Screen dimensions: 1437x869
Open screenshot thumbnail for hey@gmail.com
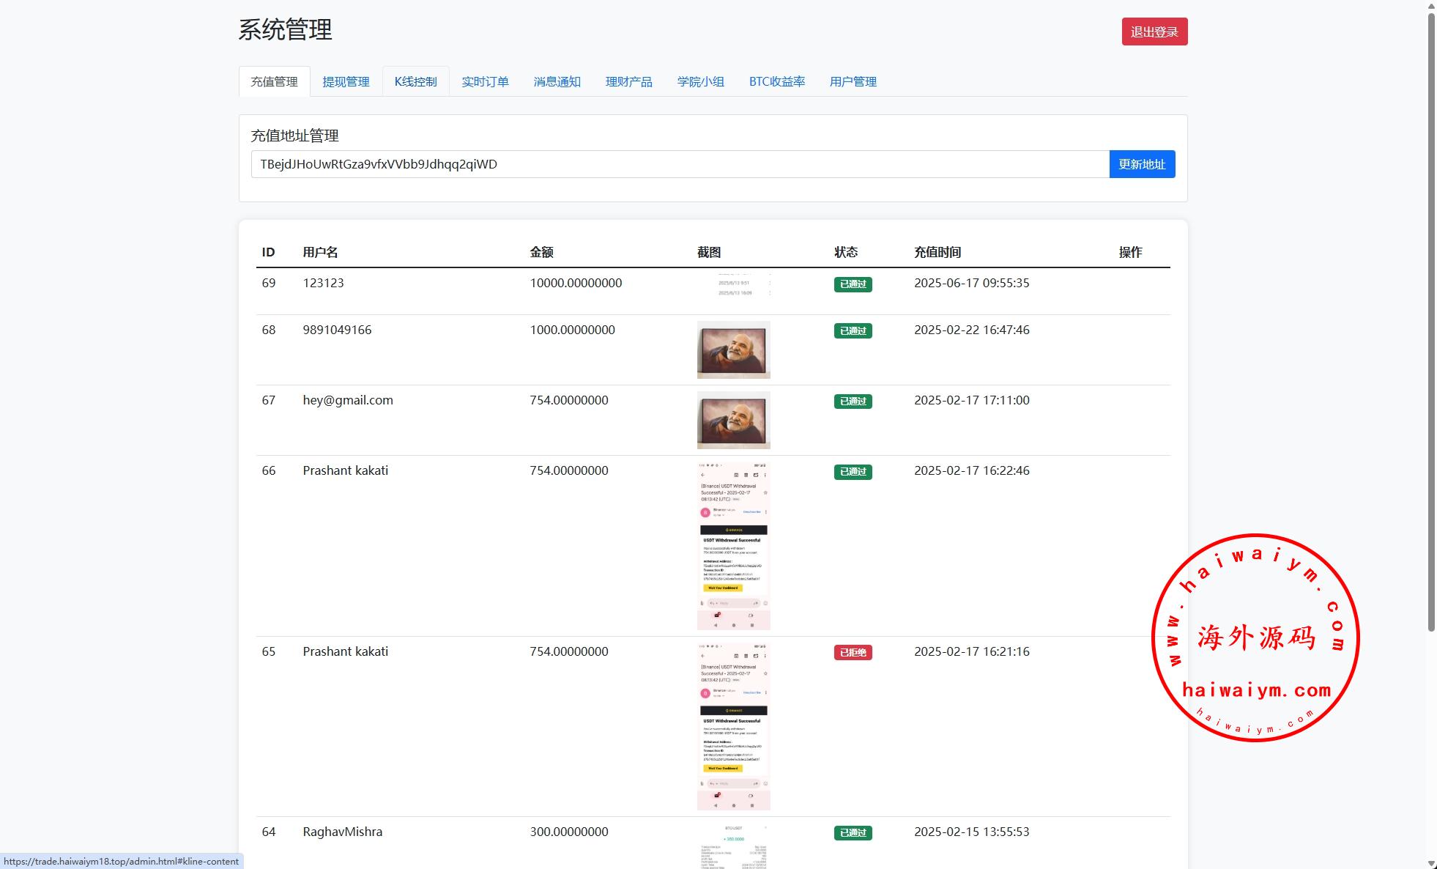coord(733,420)
